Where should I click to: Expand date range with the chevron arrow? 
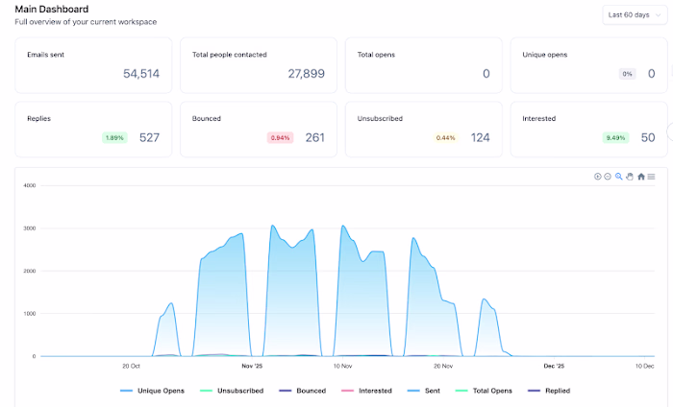pyautogui.click(x=658, y=15)
